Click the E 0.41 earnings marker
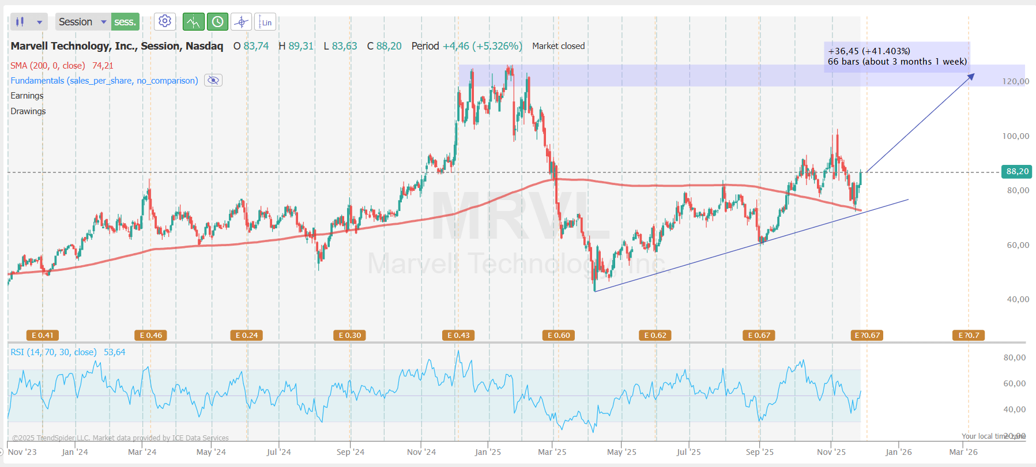The image size is (1036, 467). coord(43,335)
